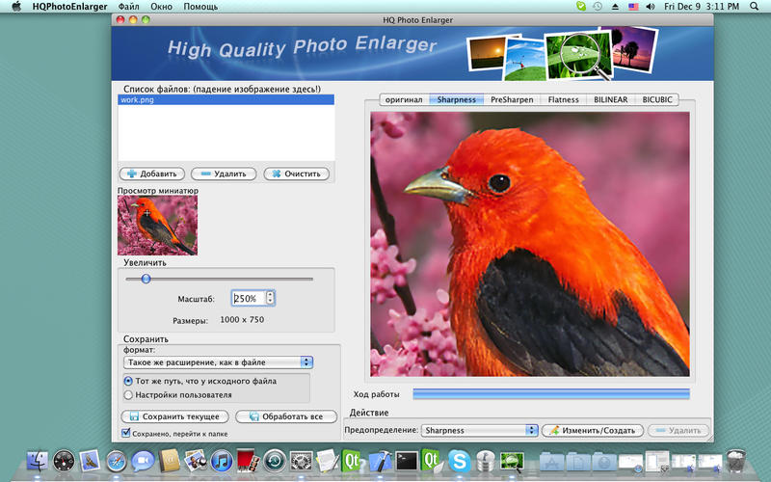The width and height of the screenshot is (771, 482).
Task: Open the Окно menu
Action: (161, 7)
